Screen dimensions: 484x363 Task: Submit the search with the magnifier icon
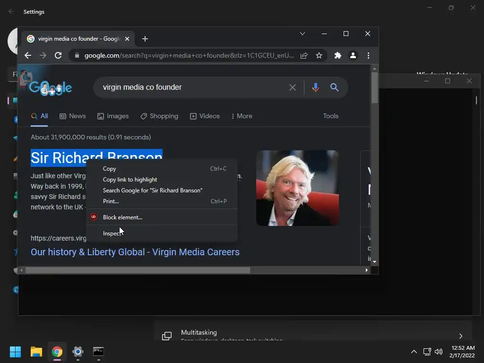click(x=334, y=87)
